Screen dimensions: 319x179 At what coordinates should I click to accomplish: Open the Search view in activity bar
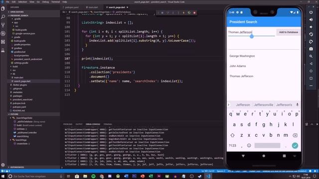[x=3, y=17]
